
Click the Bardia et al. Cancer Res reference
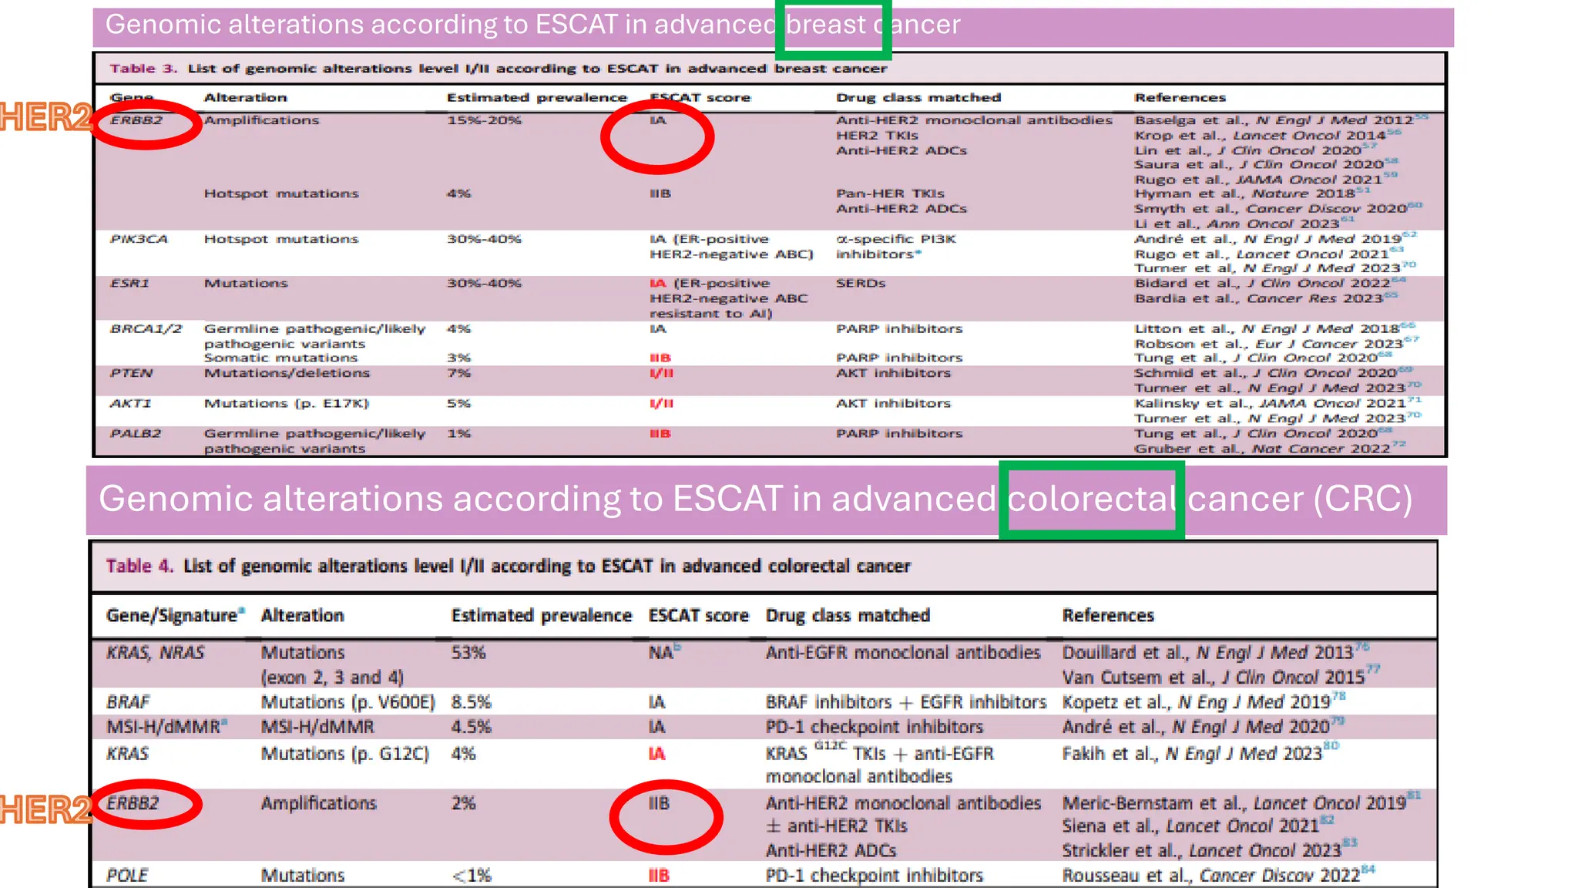pos(1265,298)
